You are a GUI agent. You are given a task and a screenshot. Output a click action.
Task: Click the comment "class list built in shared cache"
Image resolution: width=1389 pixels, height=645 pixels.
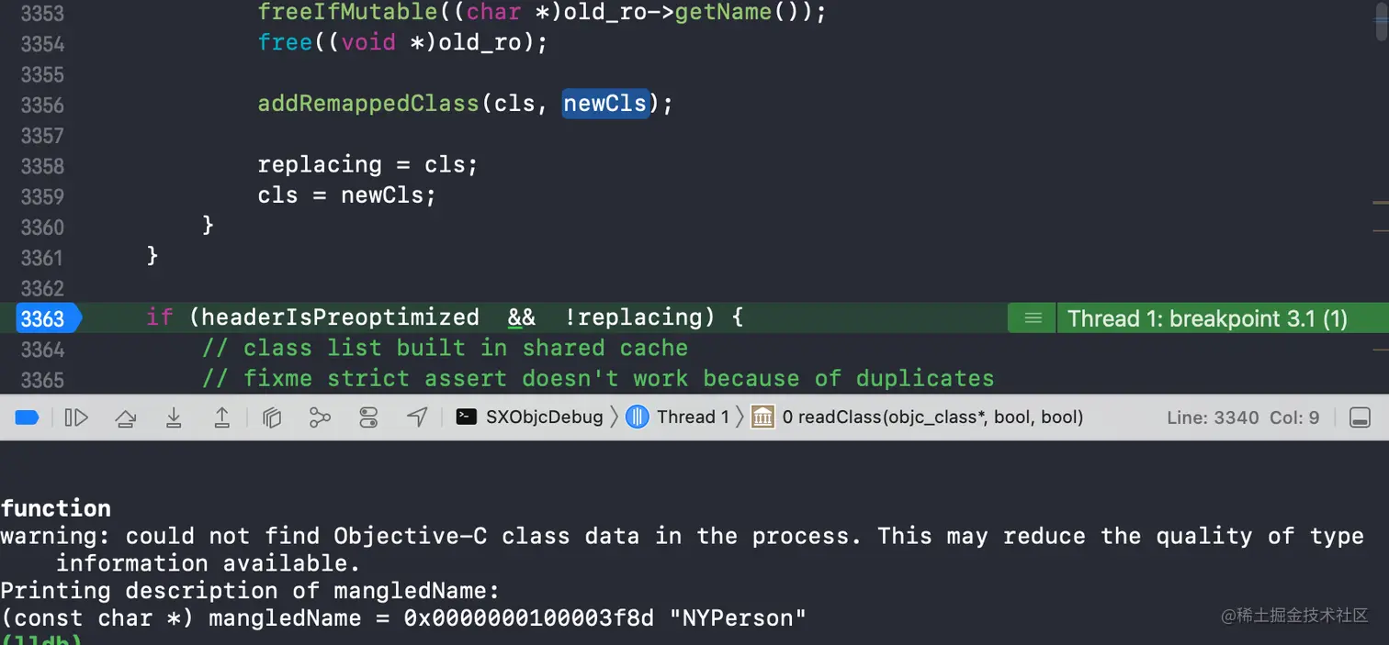445,348
